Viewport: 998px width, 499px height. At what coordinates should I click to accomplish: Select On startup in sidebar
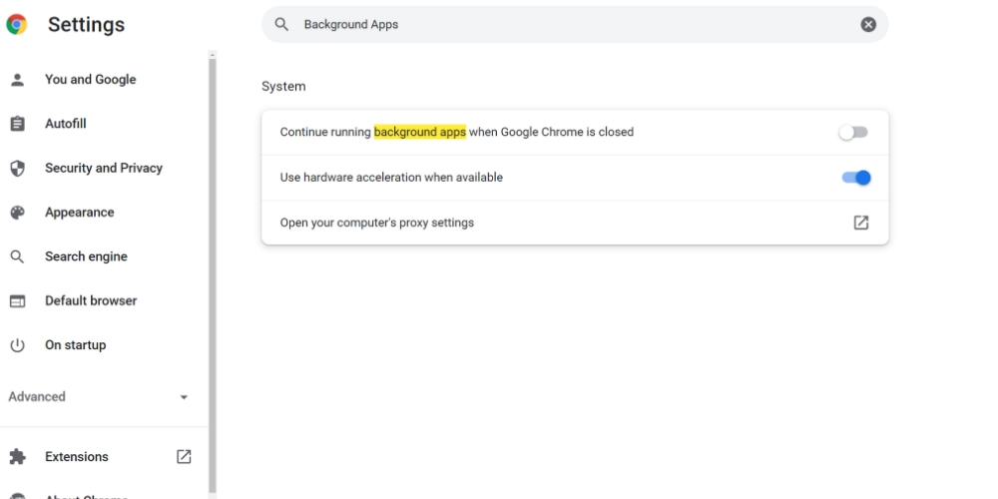point(75,345)
